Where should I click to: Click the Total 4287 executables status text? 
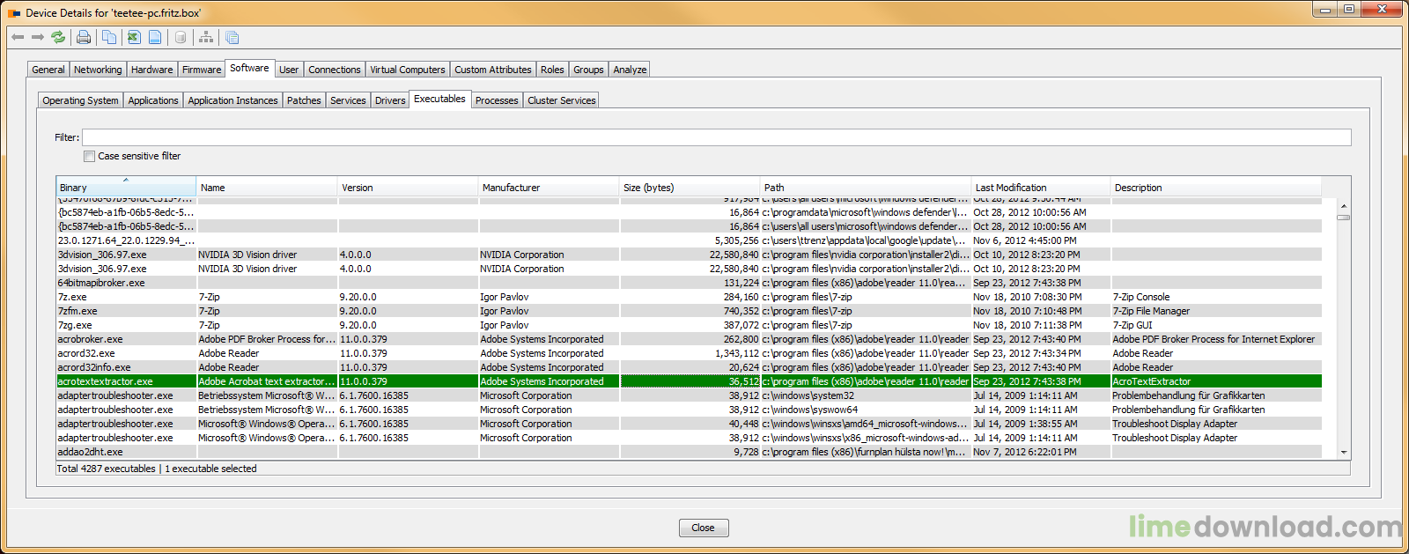click(x=106, y=469)
